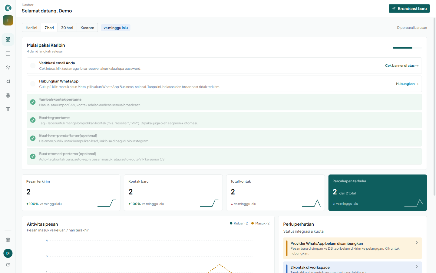The height and width of the screenshot is (273, 436).
Task: Toggle the Masuk legend series
Action: [x=260, y=223]
